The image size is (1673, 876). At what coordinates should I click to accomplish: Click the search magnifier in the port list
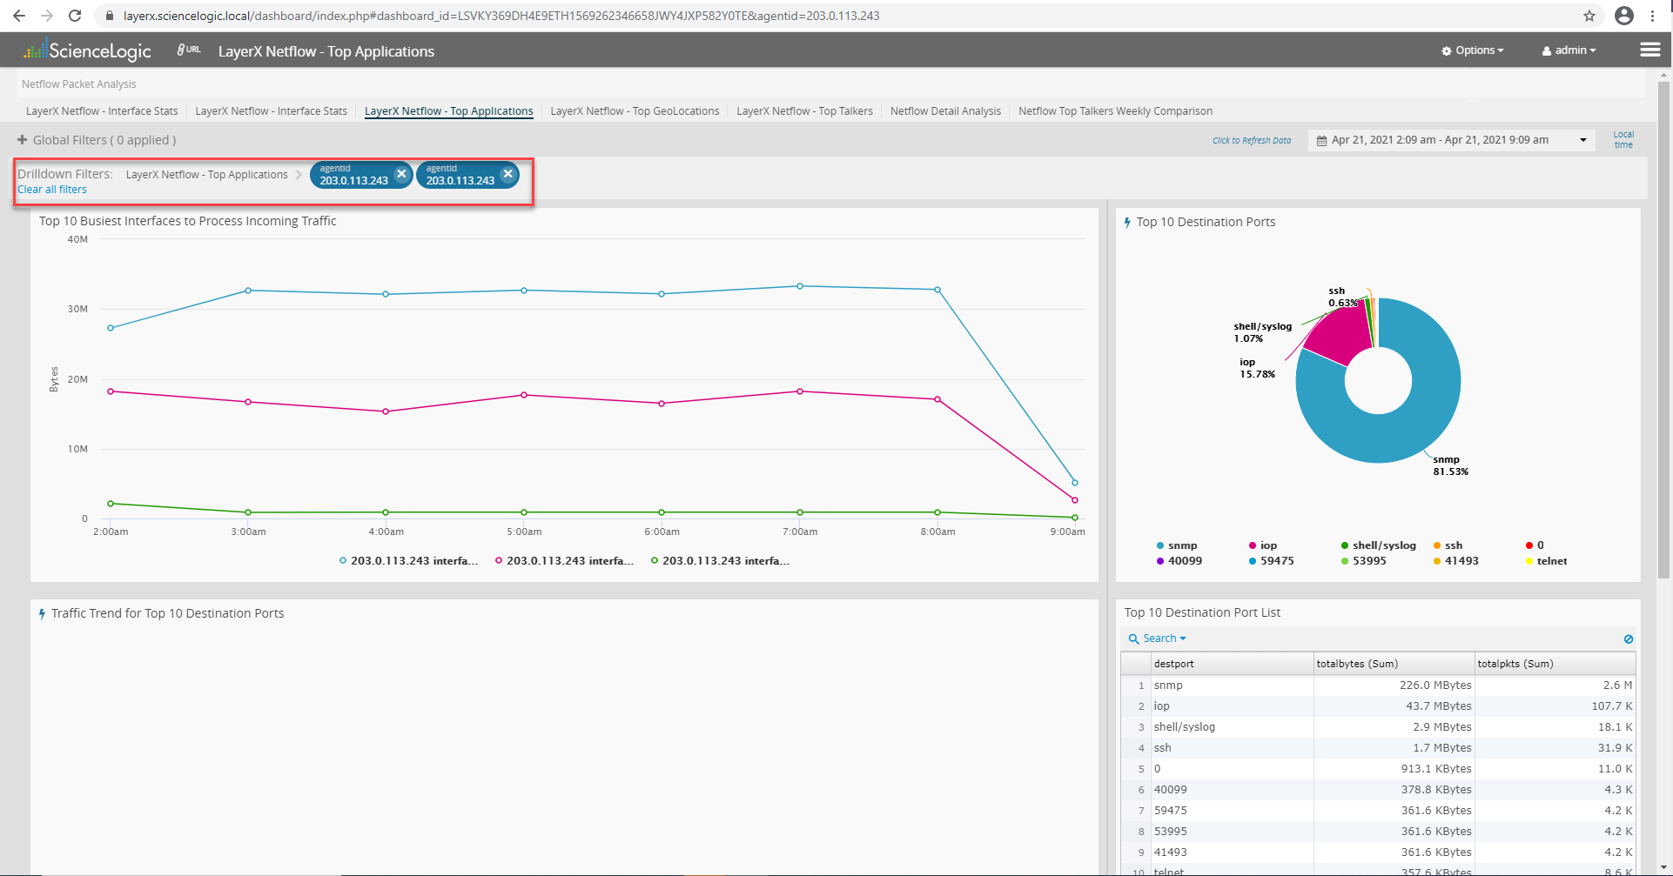pyautogui.click(x=1133, y=638)
